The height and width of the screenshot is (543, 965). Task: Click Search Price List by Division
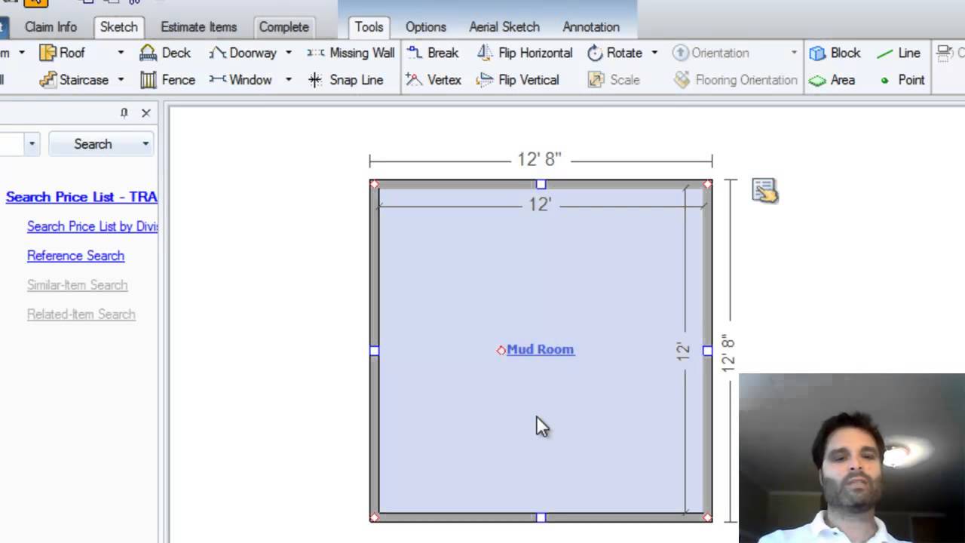tap(93, 226)
